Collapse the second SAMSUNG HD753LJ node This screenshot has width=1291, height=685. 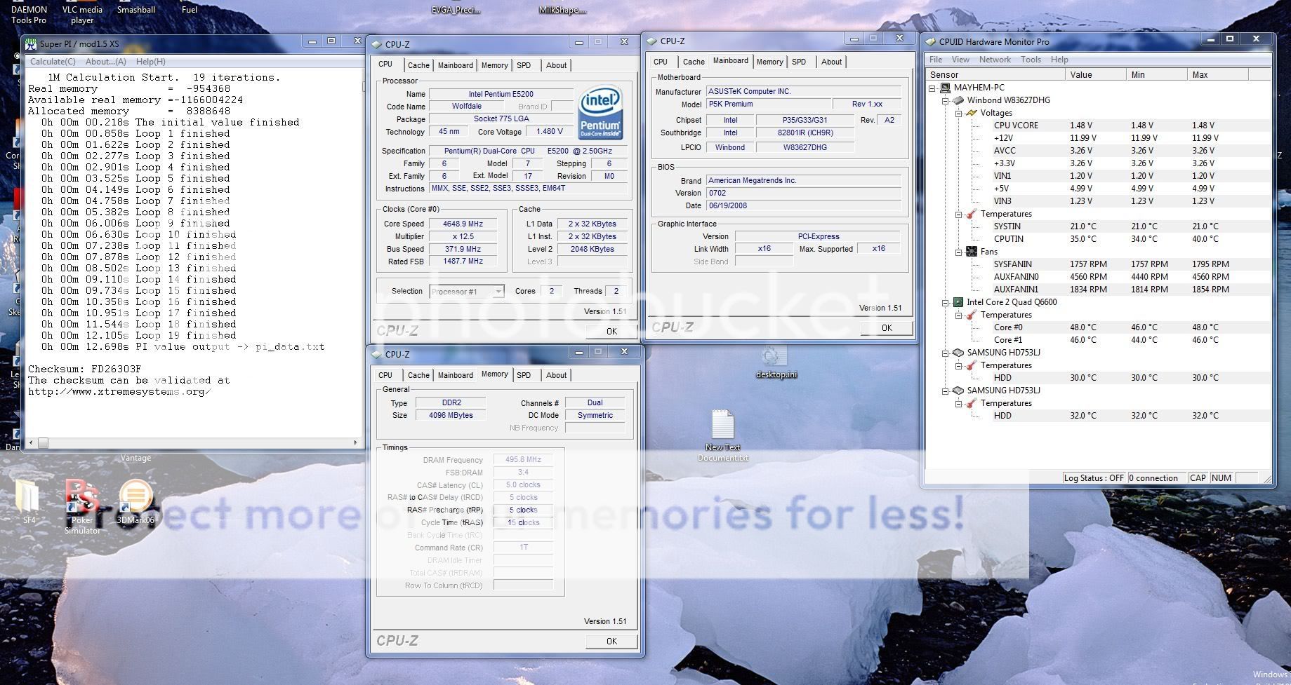pos(946,391)
